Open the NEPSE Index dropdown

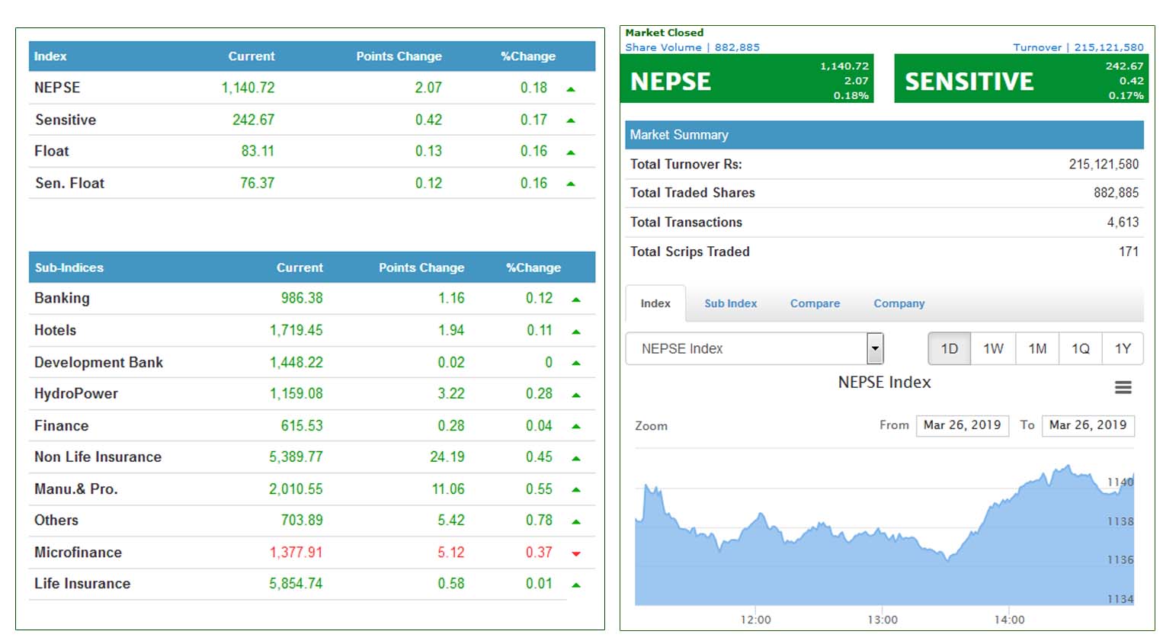754,348
